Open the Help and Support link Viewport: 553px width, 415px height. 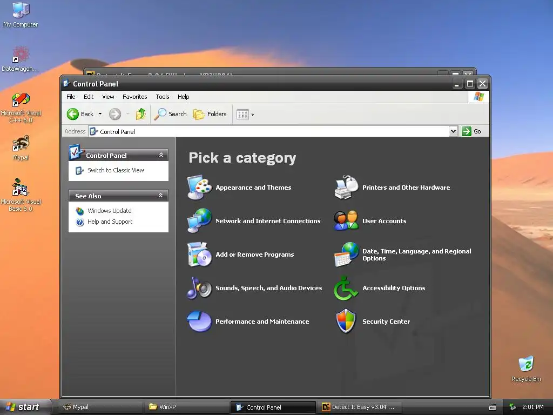(x=110, y=222)
